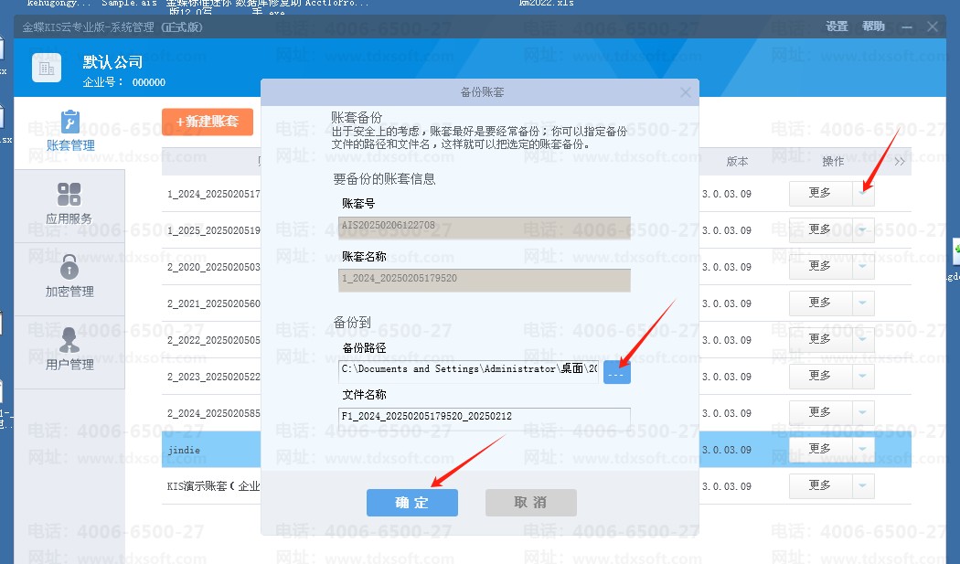Image resolution: width=960 pixels, height=564 pixels.
Task: Click the 确定 button
Action: tap(412, 502)
